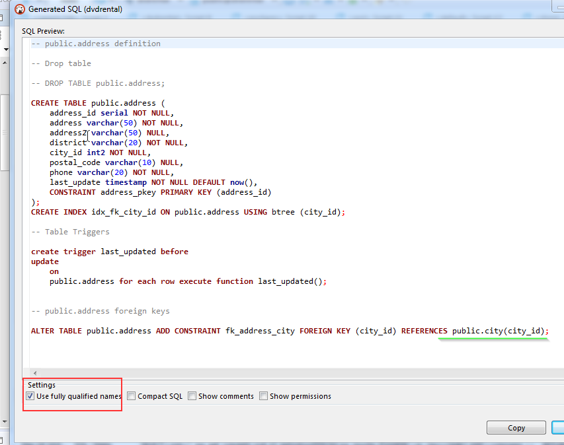Viewport: 564px width, 445px height.
Task: Click the horizontal scrollbar left arrow
Action: [x=35, y=373]
